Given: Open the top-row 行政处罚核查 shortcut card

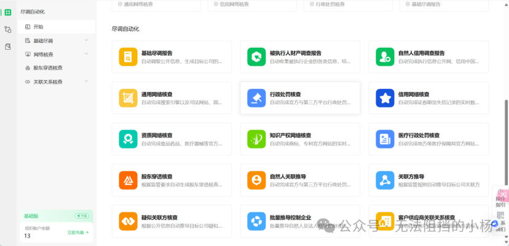Looking at the screenshot, I should pyautogui.click(x=348, y=6).
